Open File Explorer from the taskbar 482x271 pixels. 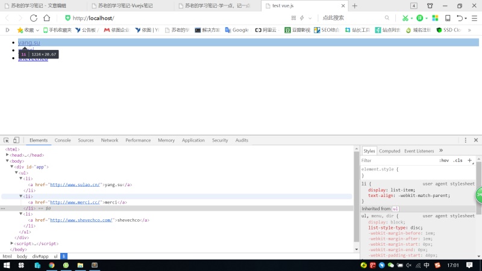(80, 265)
